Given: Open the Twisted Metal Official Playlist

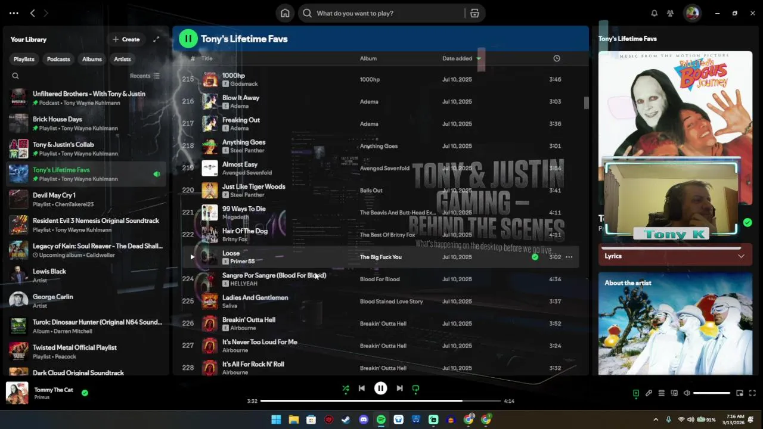Looking at the screenshot, I should [86, 352].
